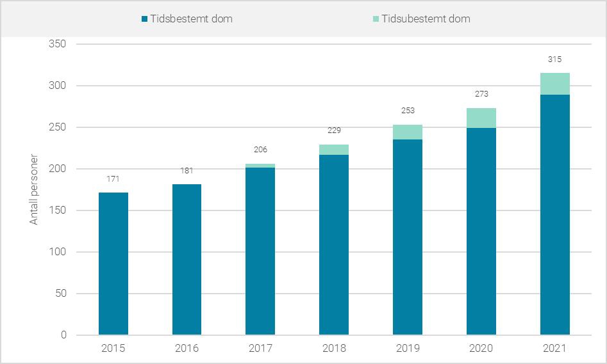Select the light green segment of the 2019 bar

408,132
